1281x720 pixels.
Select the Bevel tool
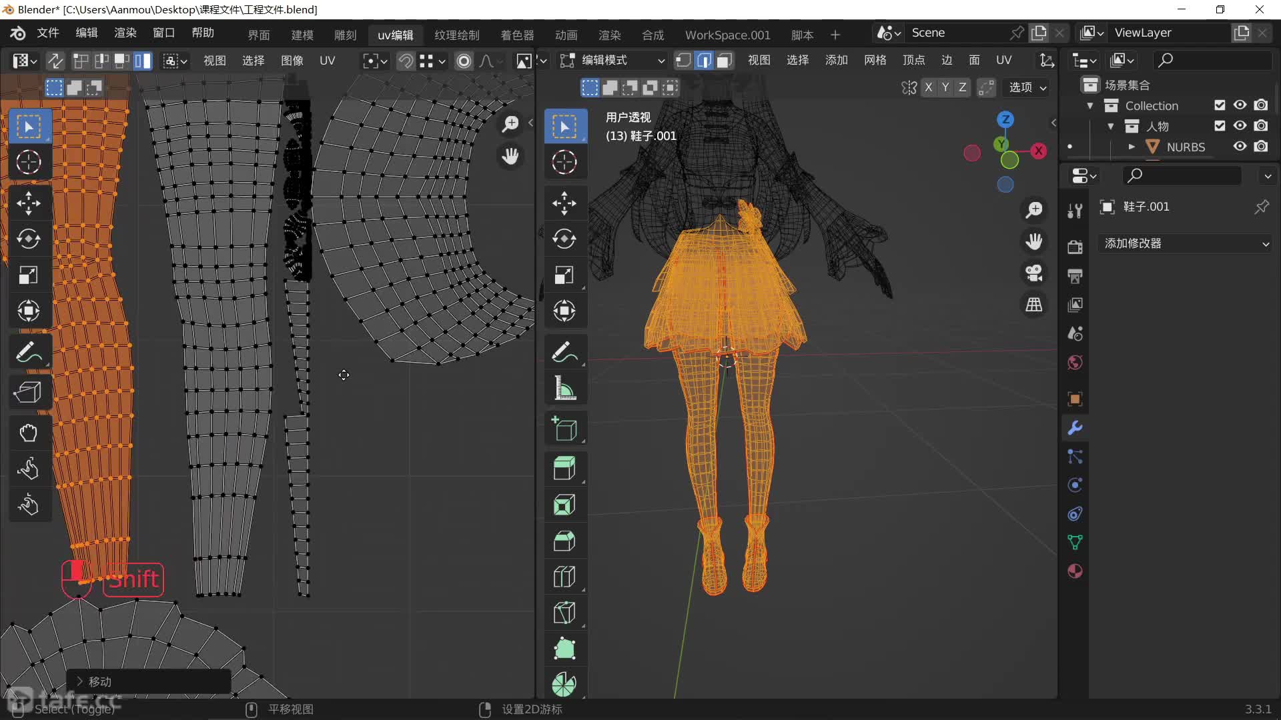tap(564, 541)
